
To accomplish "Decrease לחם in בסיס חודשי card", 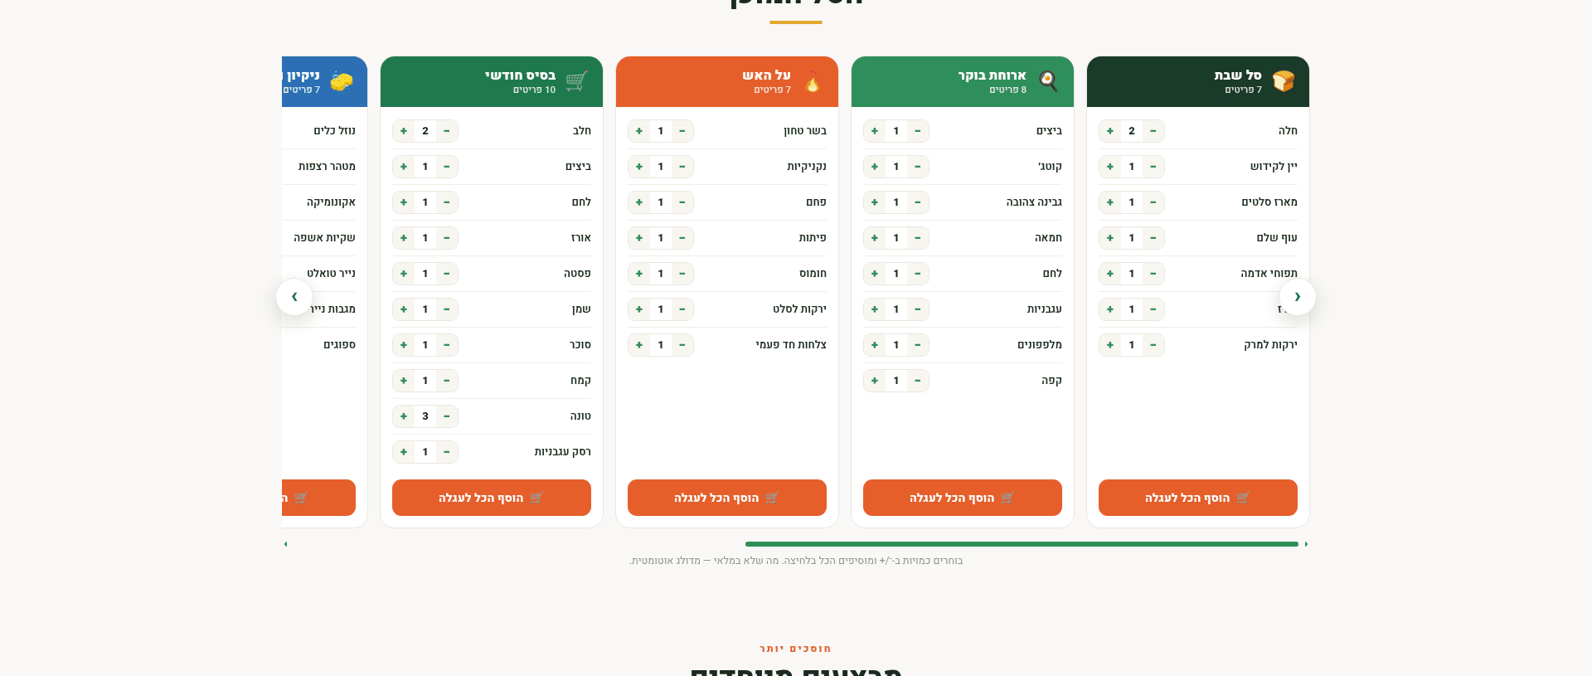I will tap(447, 202).
